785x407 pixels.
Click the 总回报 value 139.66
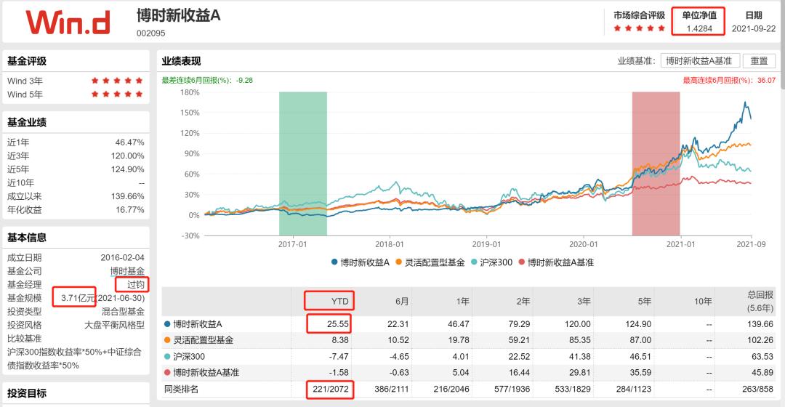coord(760,324)
